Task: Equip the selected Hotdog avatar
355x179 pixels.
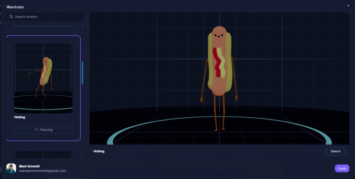Action: pos(342,168)
